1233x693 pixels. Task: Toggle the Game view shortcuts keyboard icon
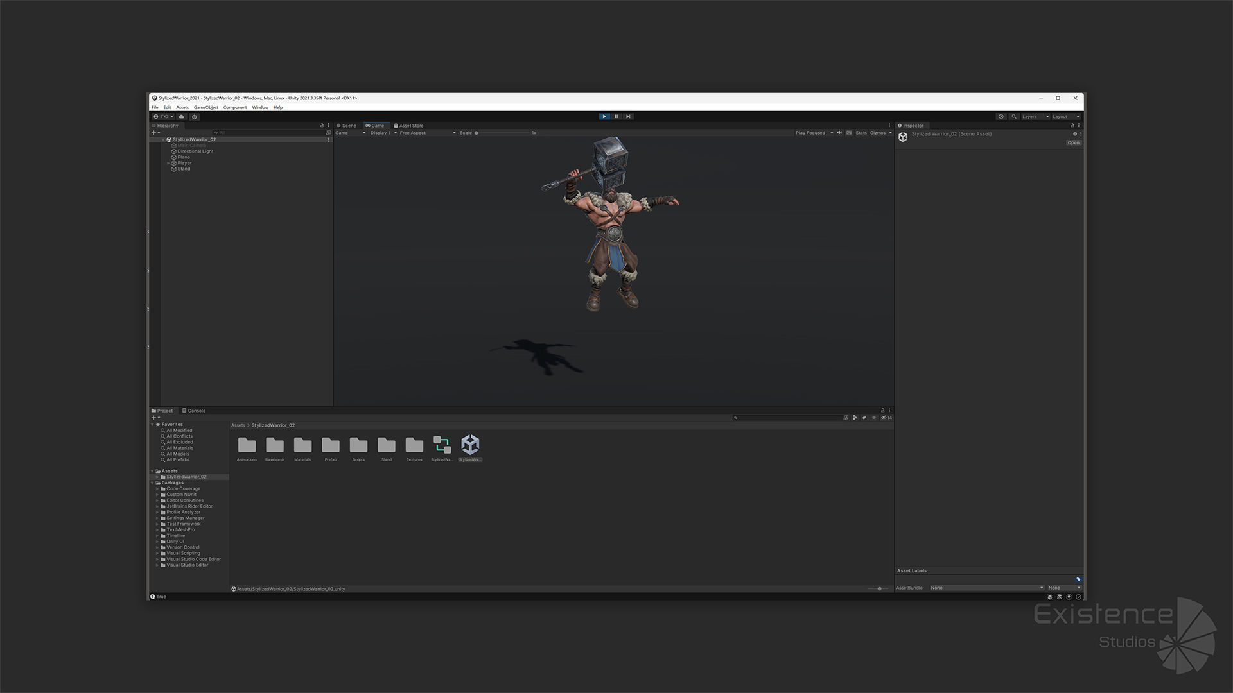coord(849,133)
